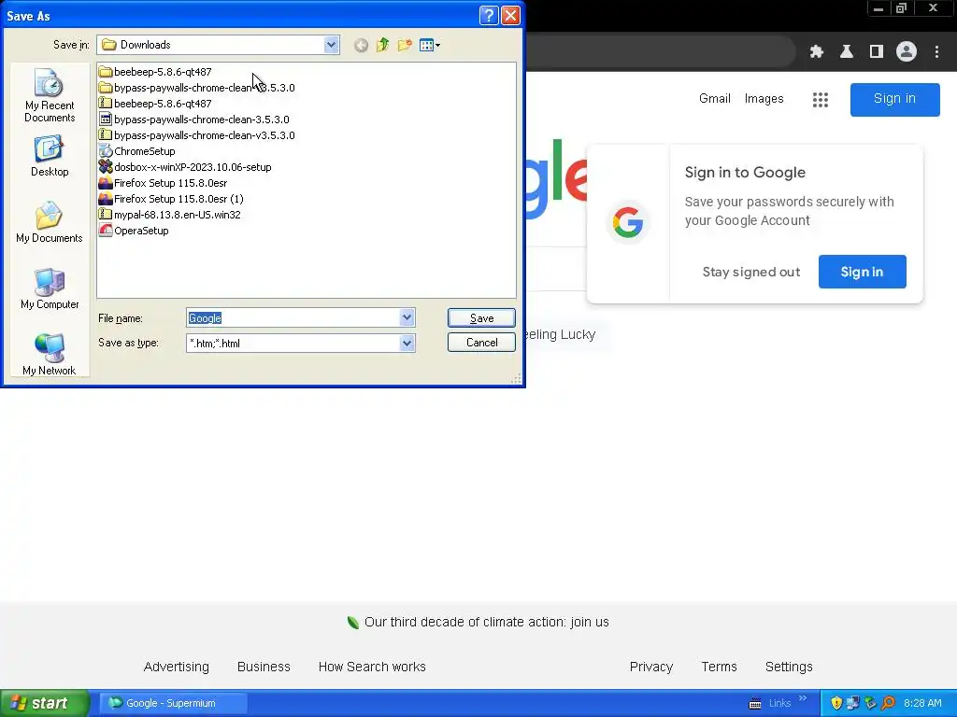
Task: Select Firefox Setup 115.8.0esr (1) file
Action: [172, 199]
